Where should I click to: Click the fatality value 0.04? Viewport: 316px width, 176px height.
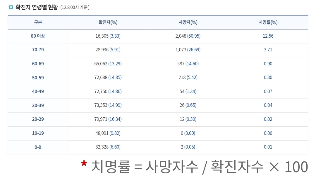[268, 105]
